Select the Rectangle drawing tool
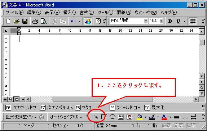This screenshot has height=131, width=207. [x=104, y=117]
